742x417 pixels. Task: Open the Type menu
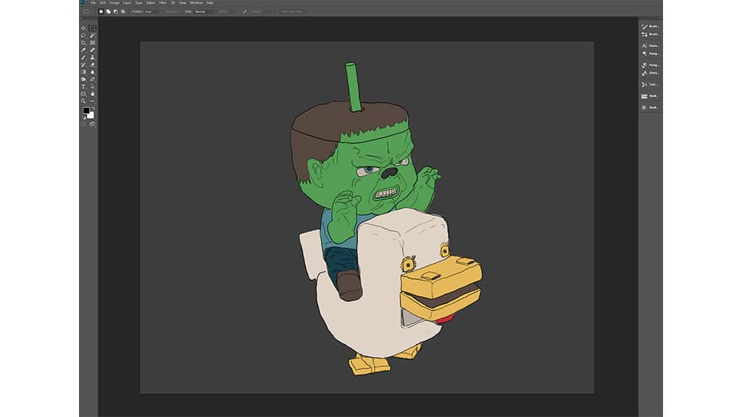click(x=138, y=2)
